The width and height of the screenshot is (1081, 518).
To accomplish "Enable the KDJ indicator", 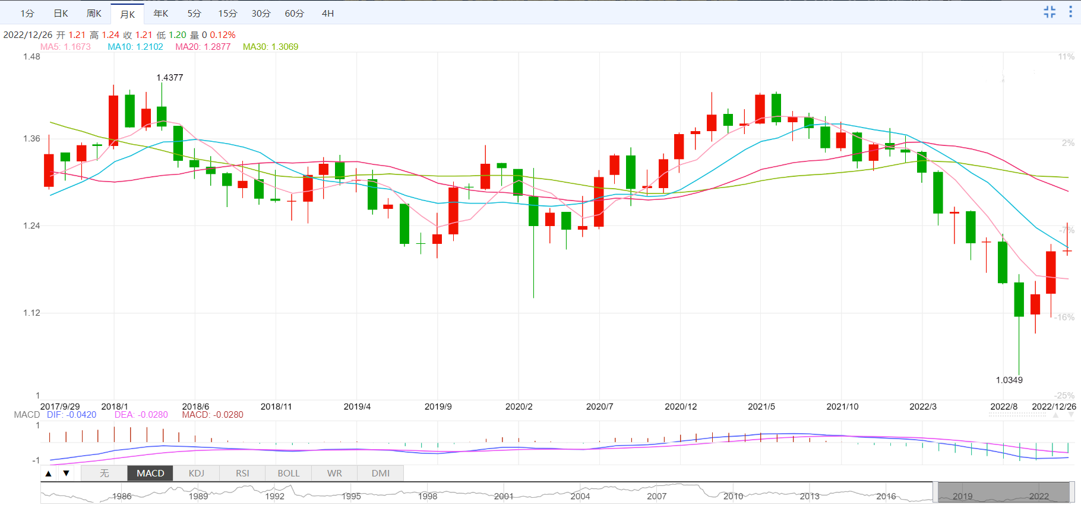I will [196, 473].
